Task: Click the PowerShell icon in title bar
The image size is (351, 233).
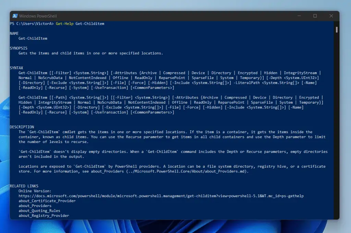Action: (15, 16)
